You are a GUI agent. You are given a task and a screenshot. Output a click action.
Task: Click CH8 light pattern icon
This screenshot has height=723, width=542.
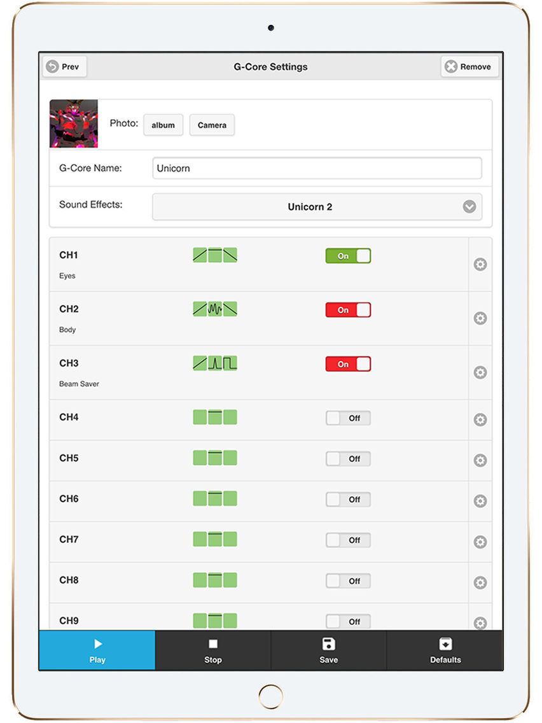click(215, 580)
